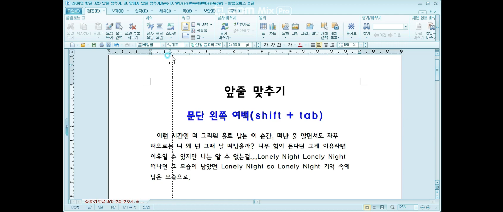Click the 조판 부호 지우기 button
This screenshot has height=212, width=503.
point(133,29)
